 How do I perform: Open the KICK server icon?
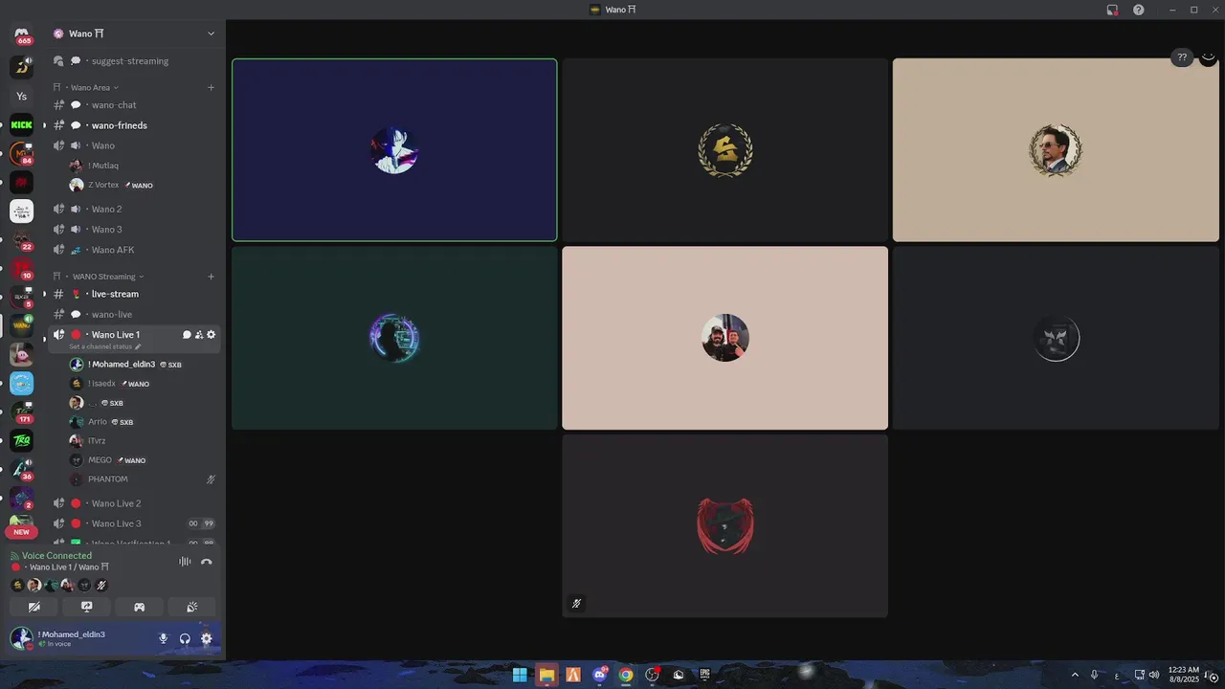point(21,124)
